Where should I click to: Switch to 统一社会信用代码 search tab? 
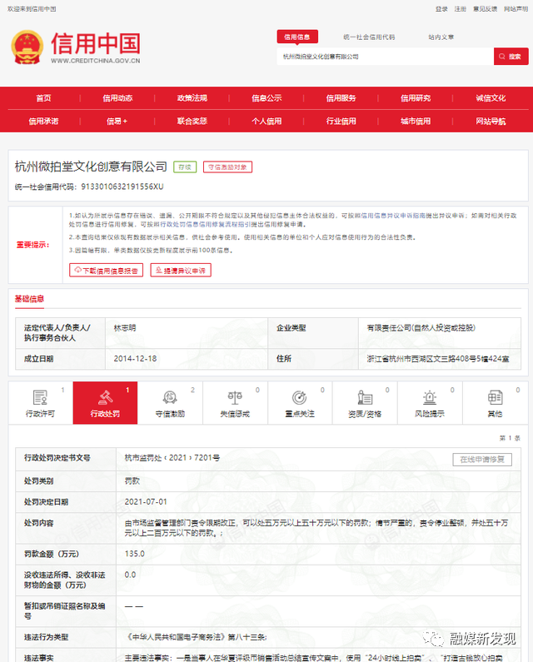[369, 37]
